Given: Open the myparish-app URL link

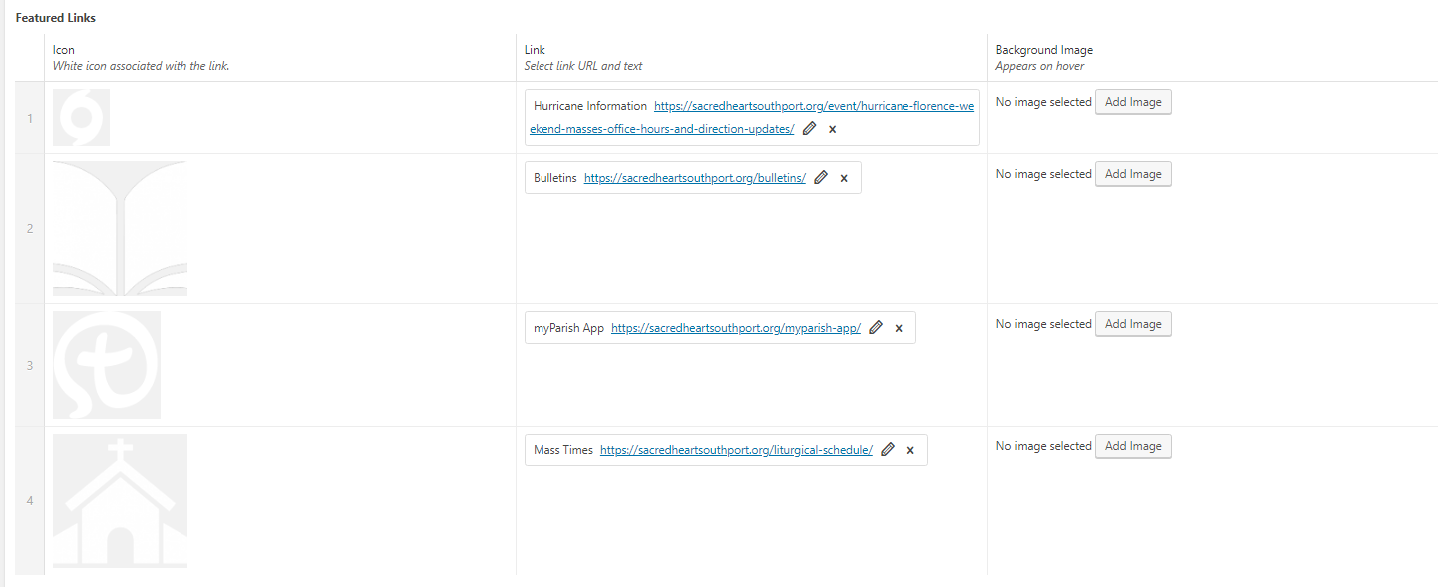Looking at the screenshot, I should 736,328.
